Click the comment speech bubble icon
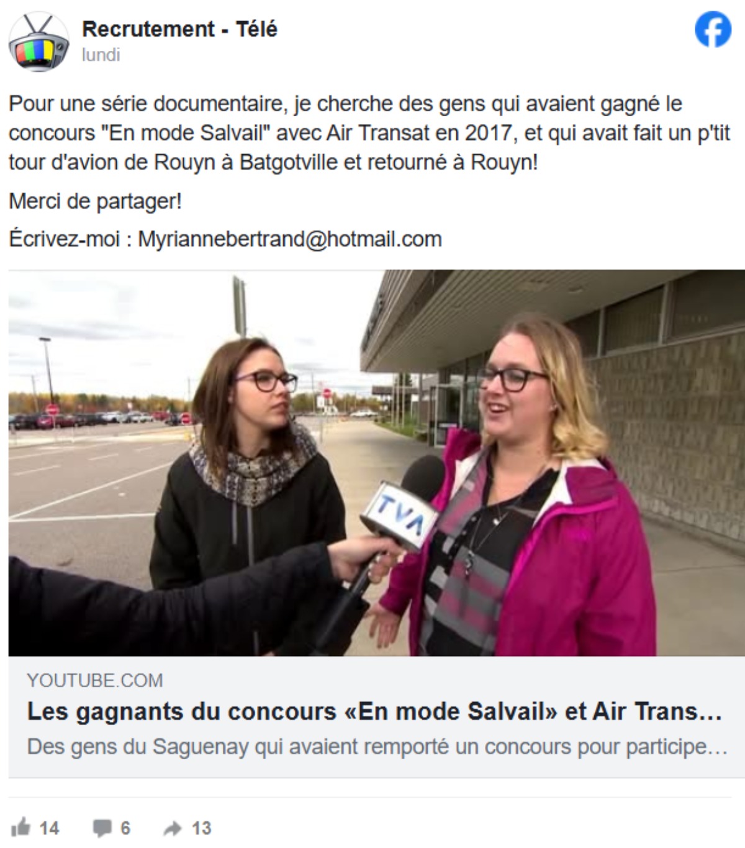This screenshot has width=745, height=848. pos(102,828)
